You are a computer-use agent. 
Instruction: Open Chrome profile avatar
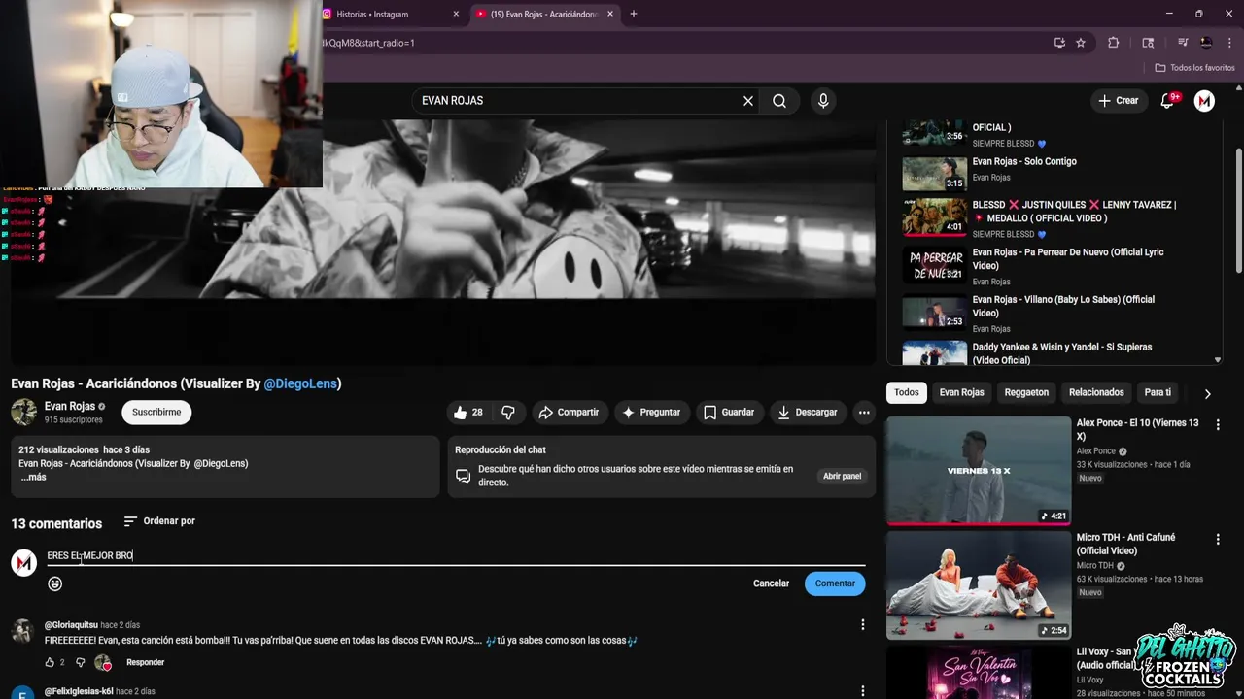1206,43
